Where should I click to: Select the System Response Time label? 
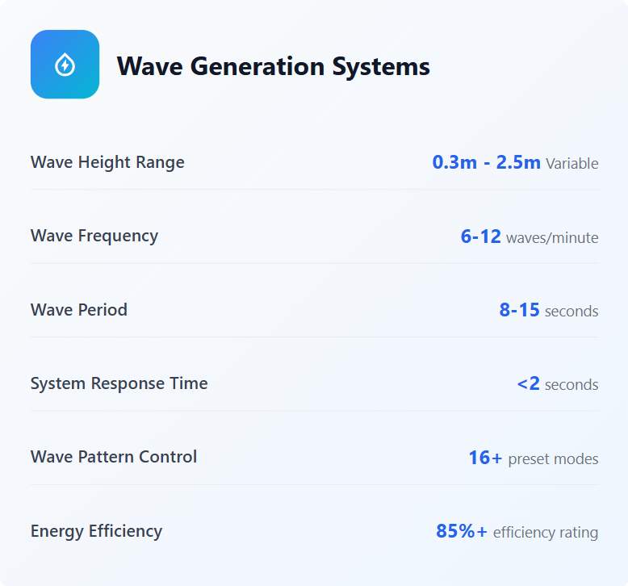click(119, 383)
